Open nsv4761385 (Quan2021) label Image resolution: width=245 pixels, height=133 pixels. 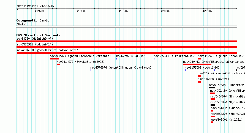point(228,108)
